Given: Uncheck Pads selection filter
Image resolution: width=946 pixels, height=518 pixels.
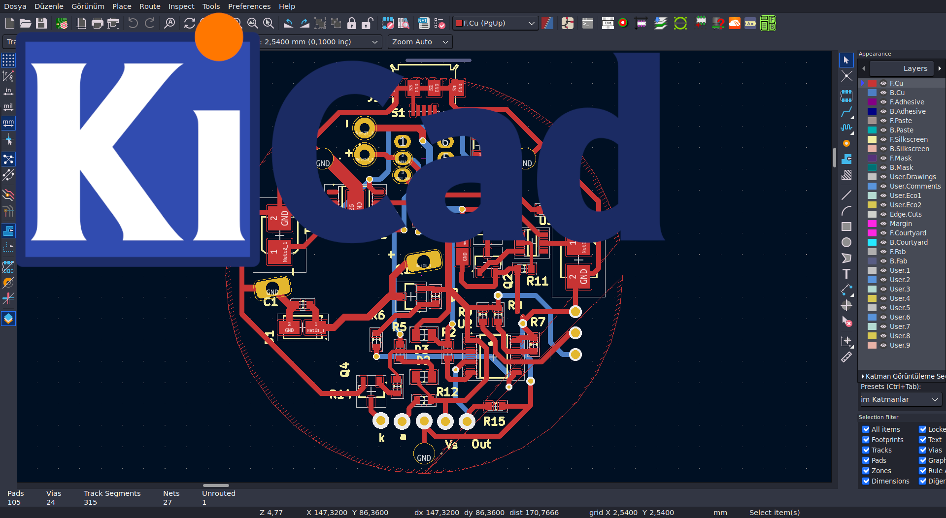Looking at the screenshot, I should coord(866,460).
